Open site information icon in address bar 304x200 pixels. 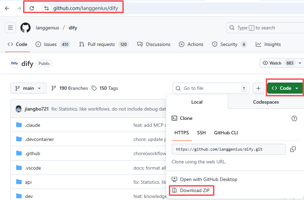coord(46,8)
